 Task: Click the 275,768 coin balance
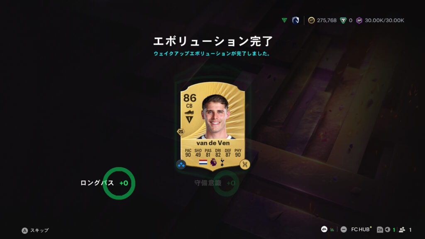[327, 20]
